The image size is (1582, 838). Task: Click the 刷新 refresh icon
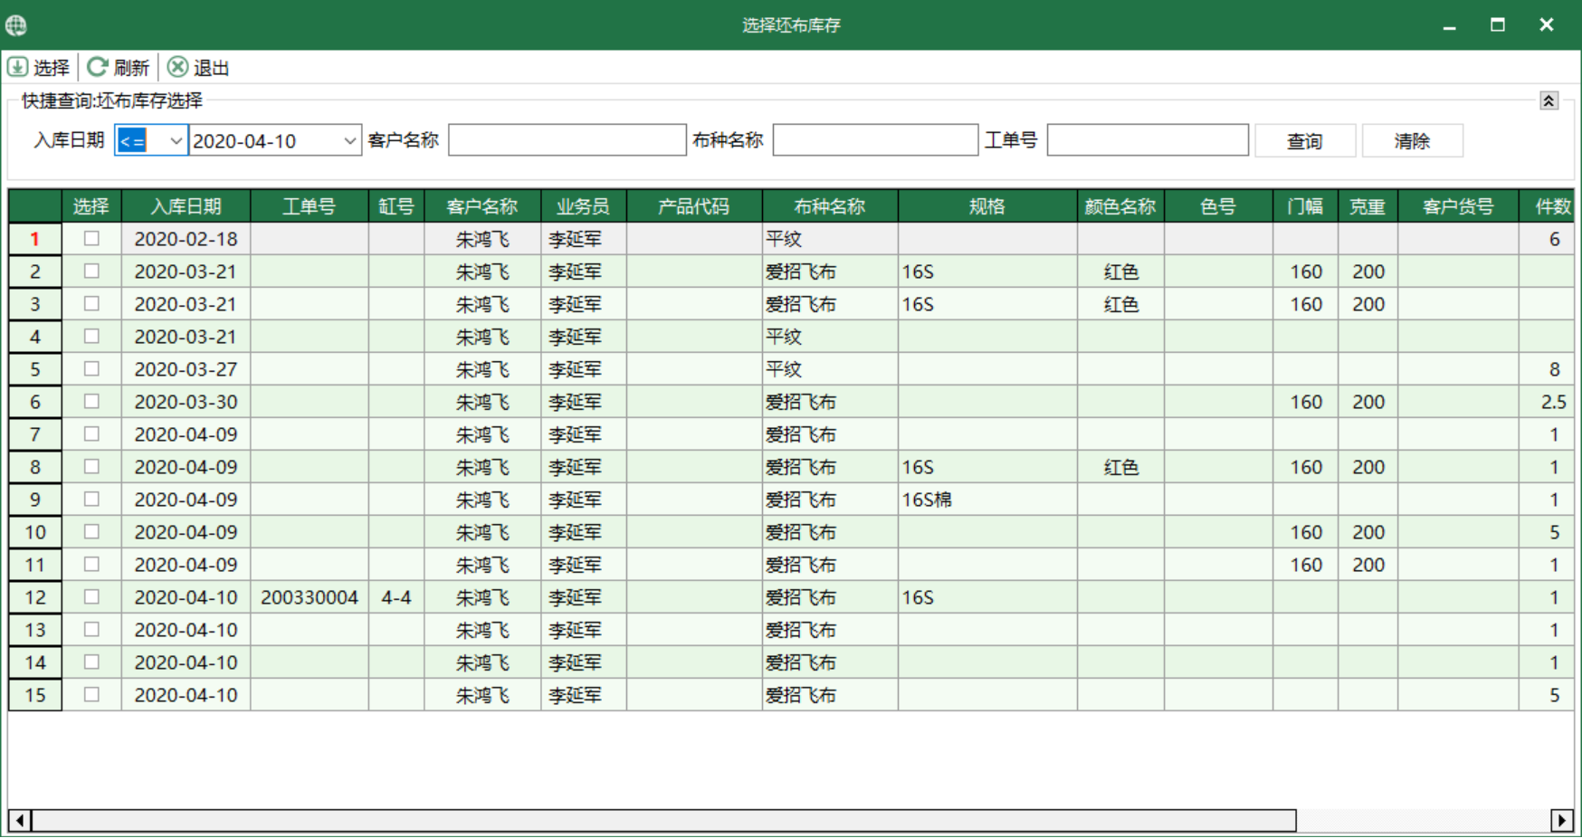click(x=98, y=67)
